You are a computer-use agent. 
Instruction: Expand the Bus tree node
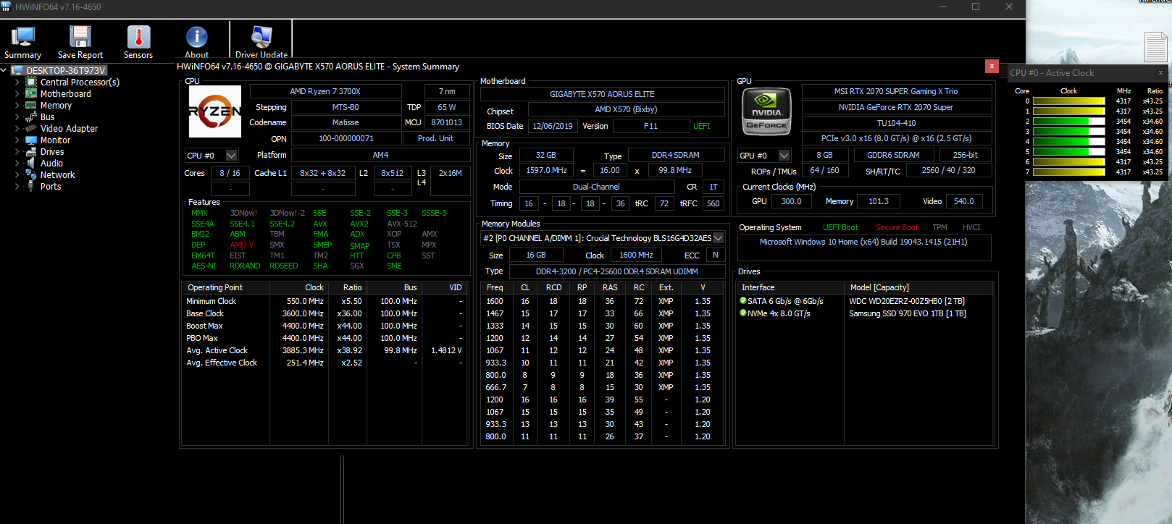tap(17, 117)
